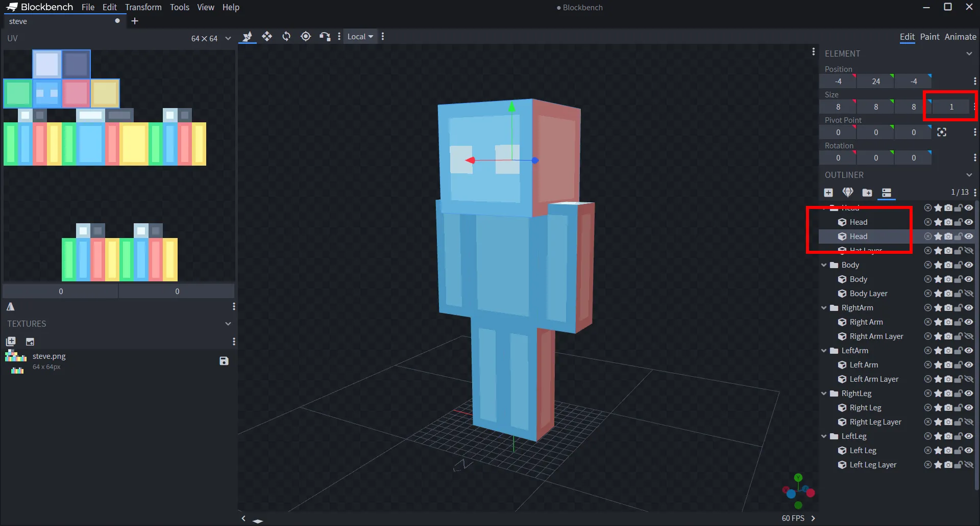Collapse the Element panel
Viewport: 980px width, 526px height.
tap(969, 54)
